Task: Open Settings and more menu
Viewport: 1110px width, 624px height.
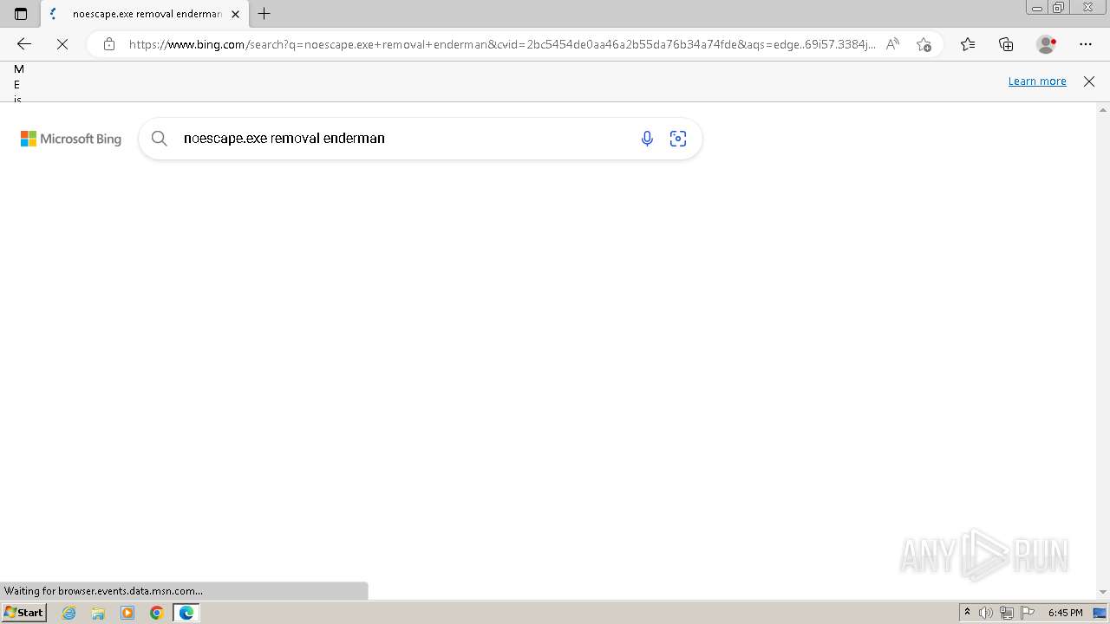Action: tap(1086, 44)
